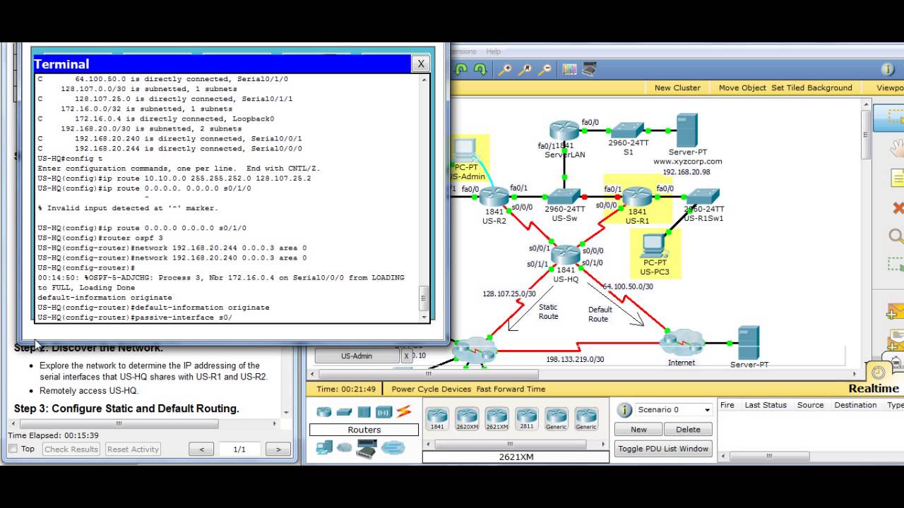904x508 pixels.
Task: Select the Connections lightning bolt icon
Action: pos(403,412)
